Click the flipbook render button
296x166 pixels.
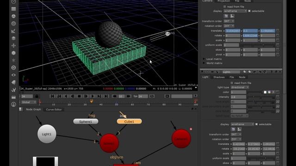tap(167, 96)
